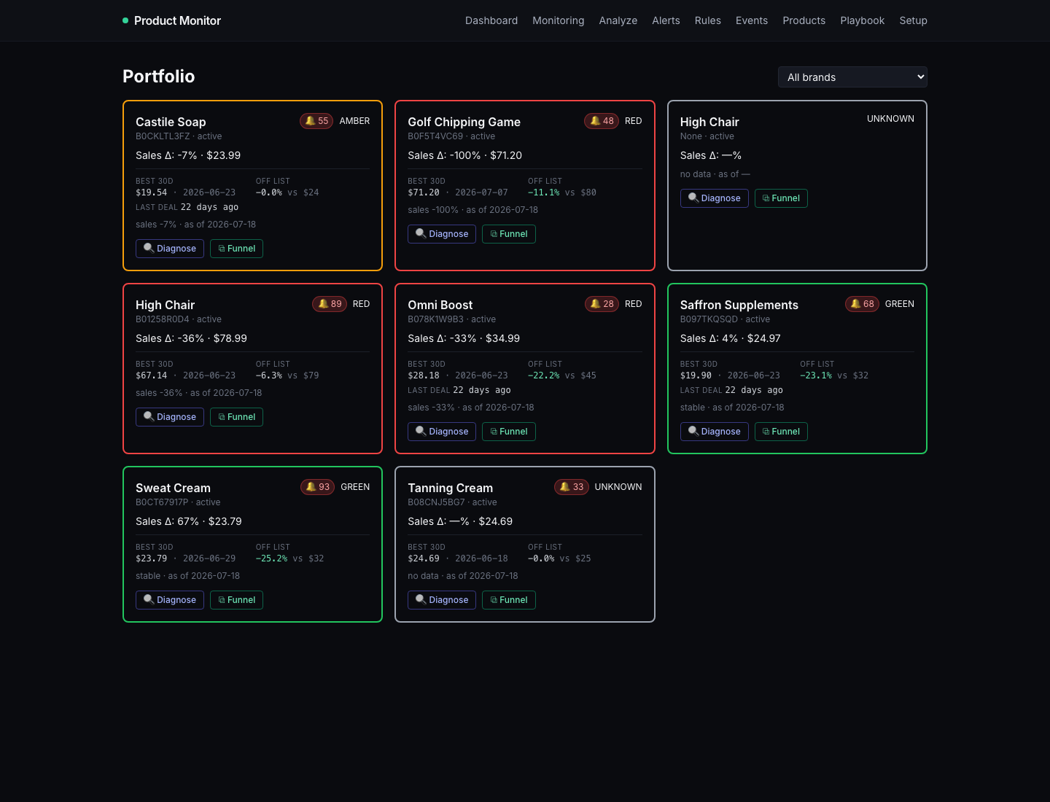Diagnose the Sweat Cream product

170,600
